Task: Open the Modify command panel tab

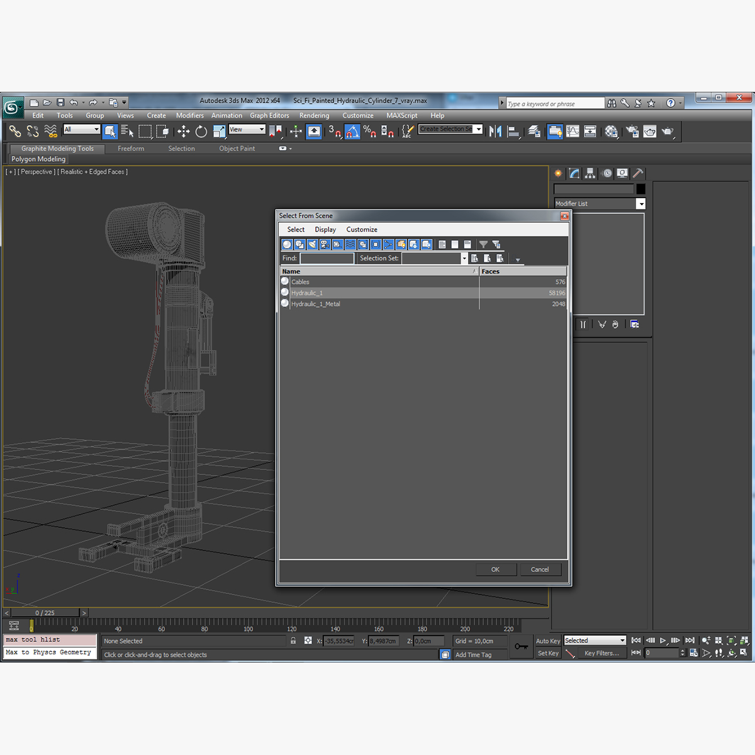Action: (x=574, y=173)
